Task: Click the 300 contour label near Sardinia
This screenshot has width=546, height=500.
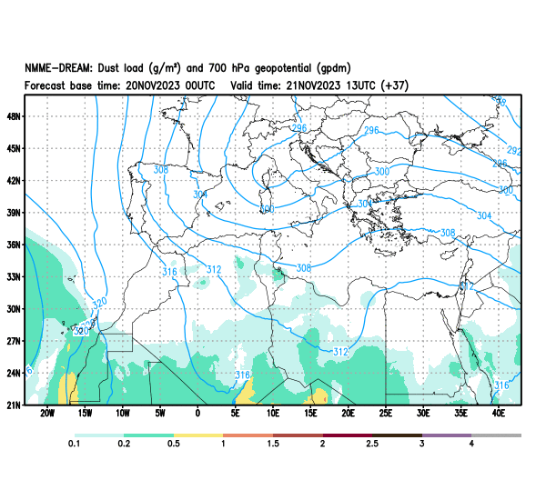Action: [267, 209]
